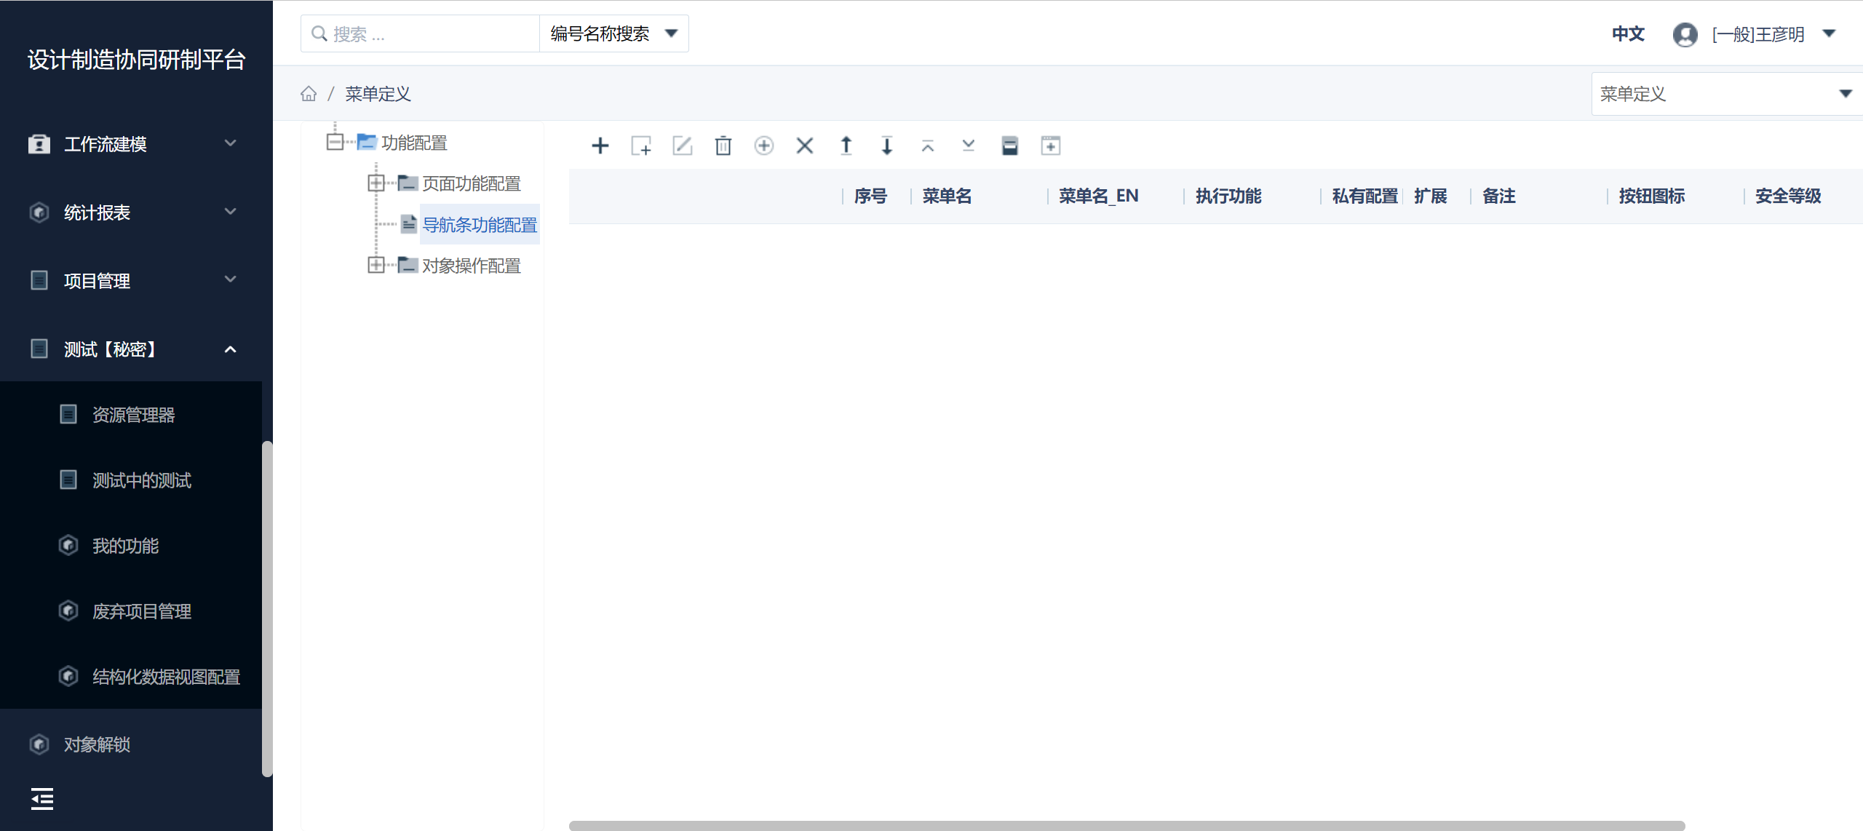Click the 资源管理器 document icon
Image resolution: width=1863 pixels, height=831 pixels.
[68, 414]
